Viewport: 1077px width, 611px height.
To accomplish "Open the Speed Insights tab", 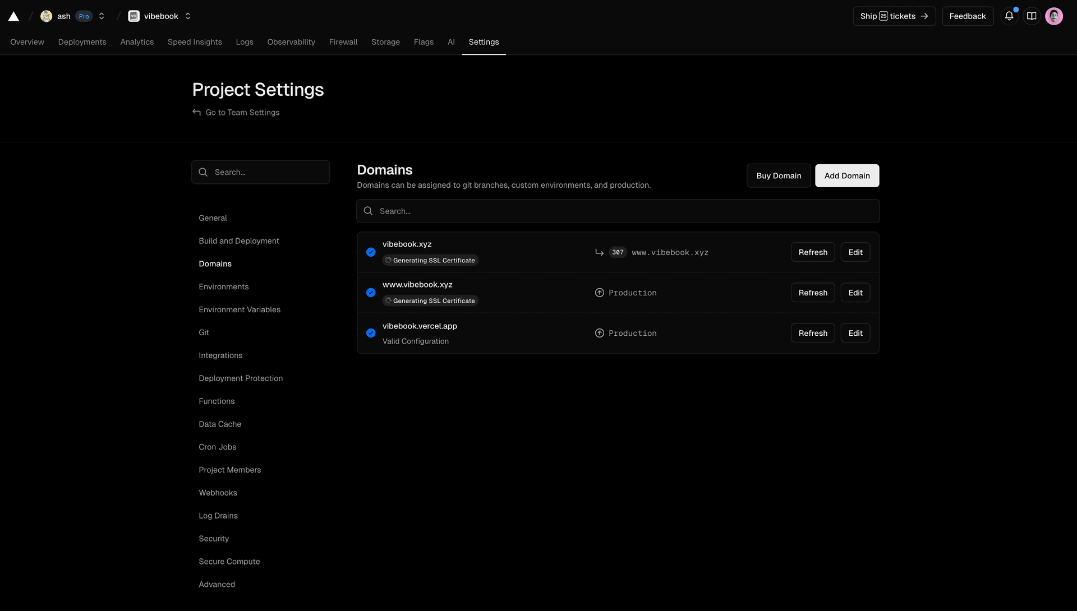I will (x=195, y=42).
